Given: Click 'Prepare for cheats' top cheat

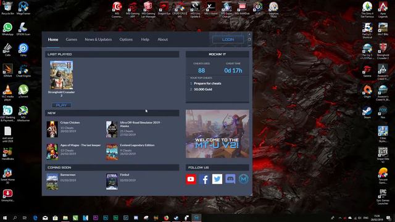Looking at the screenshot, I should tap(207, 83).
